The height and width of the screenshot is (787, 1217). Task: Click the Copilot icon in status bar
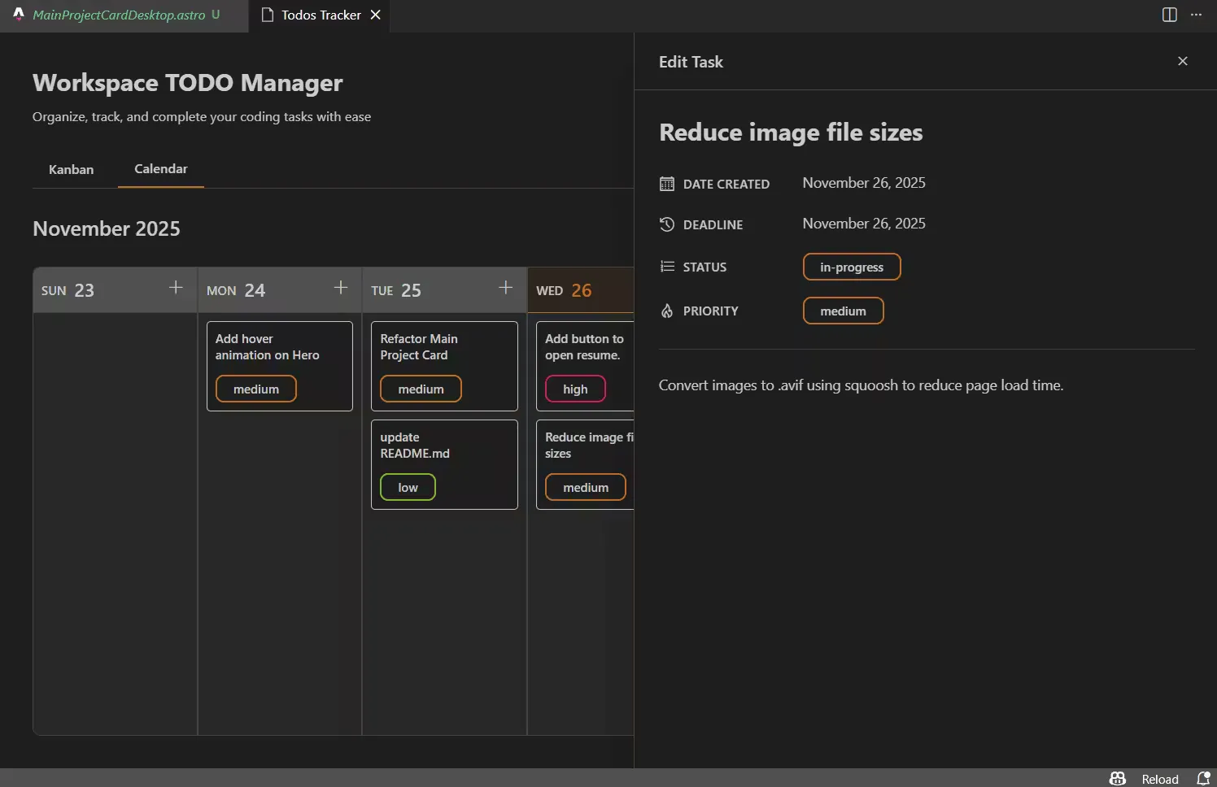point(1118,778)
